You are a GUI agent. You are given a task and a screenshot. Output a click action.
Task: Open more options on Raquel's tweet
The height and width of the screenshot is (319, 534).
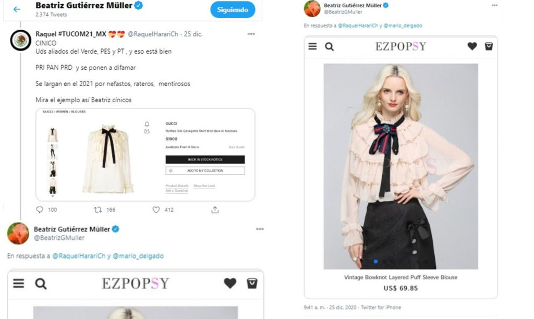click(x=251, y=34)
